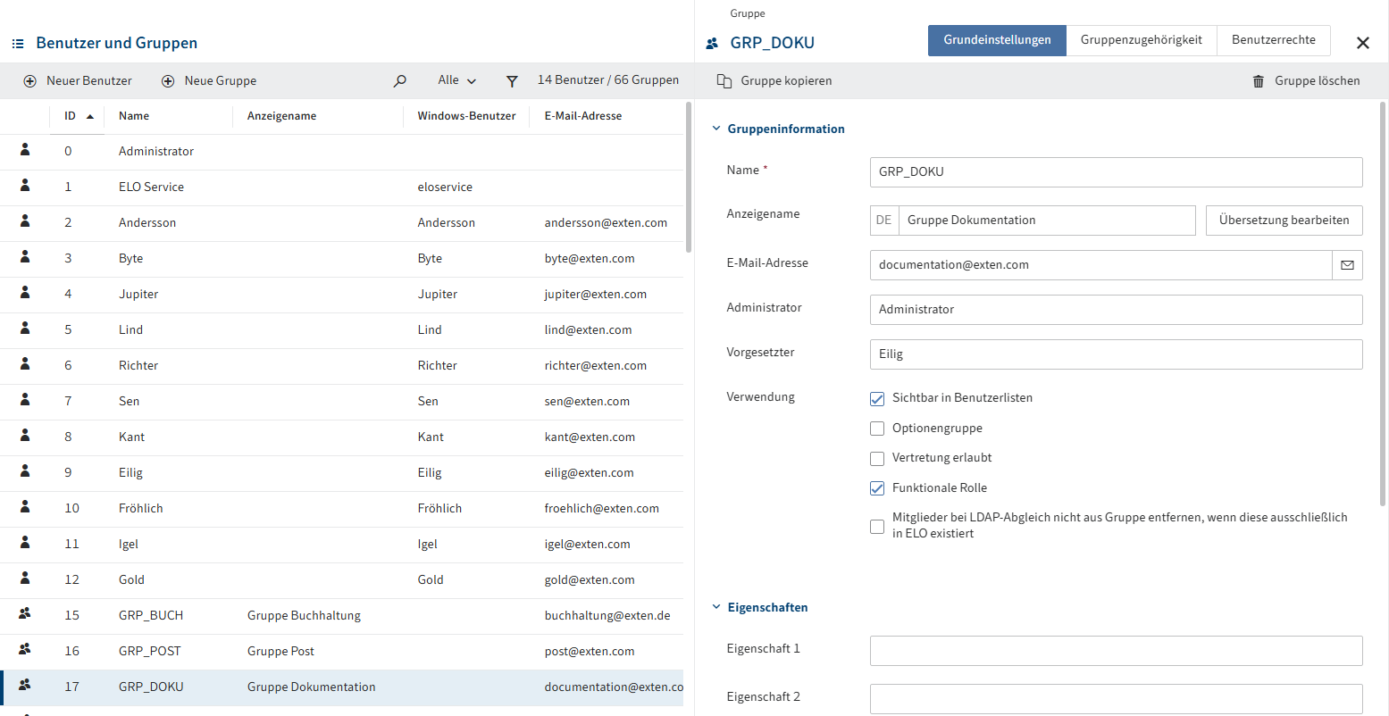Click the Neue Gruppe plus icon
The image size is (1389, 716).
(x=168, y=81)
